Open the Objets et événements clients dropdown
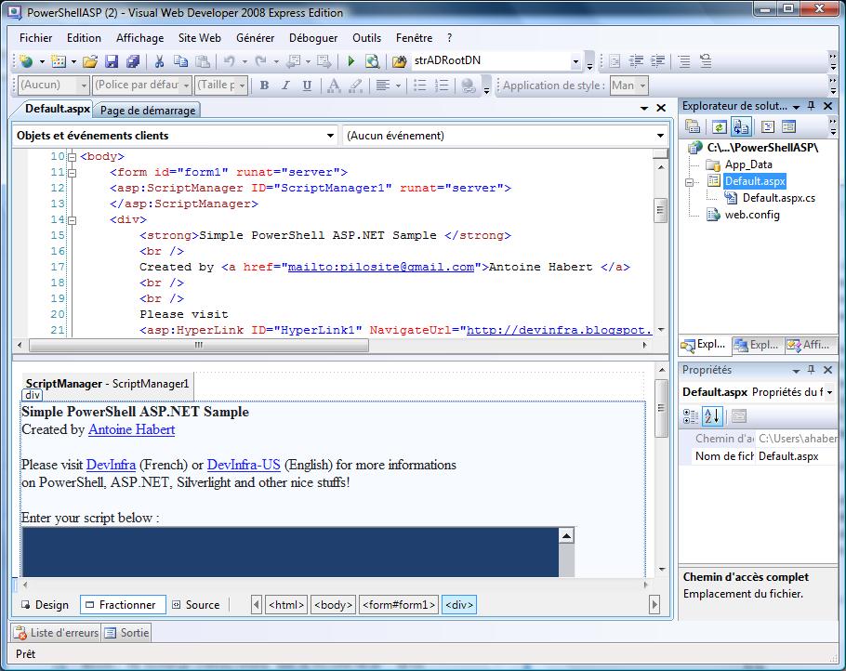Screen dimensions: 846x671 (x=330, y=136)
